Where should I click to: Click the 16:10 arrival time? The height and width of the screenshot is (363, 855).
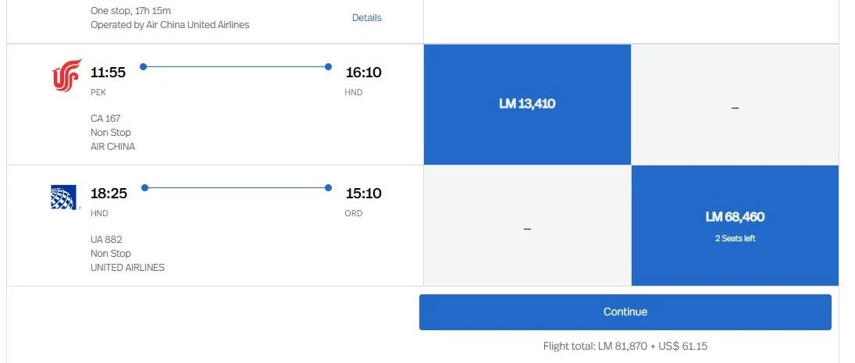364,73
